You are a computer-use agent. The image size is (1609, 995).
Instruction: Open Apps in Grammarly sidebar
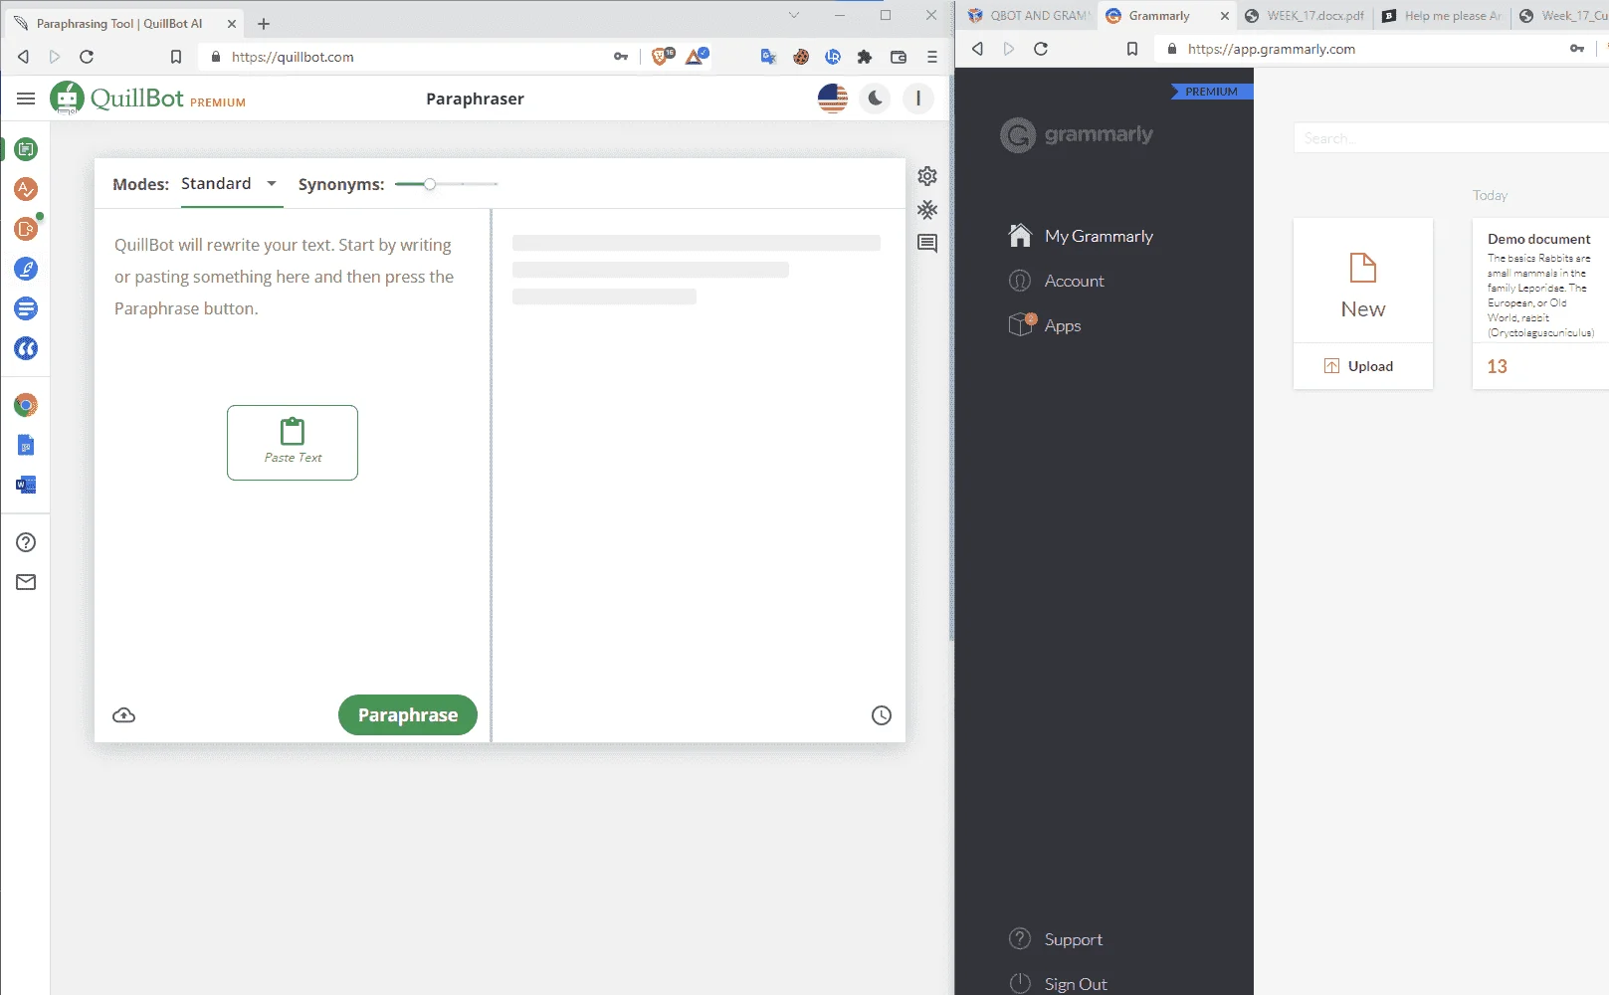[1045, 325]
